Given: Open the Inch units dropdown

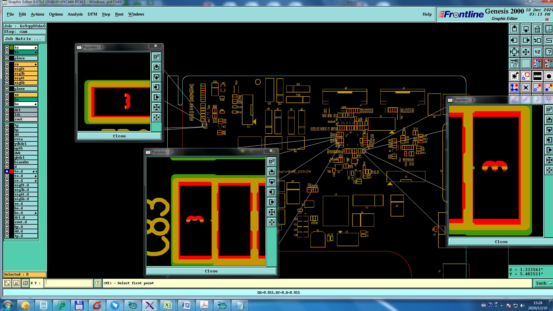Looking at the screenshot, I should (543, 283).
